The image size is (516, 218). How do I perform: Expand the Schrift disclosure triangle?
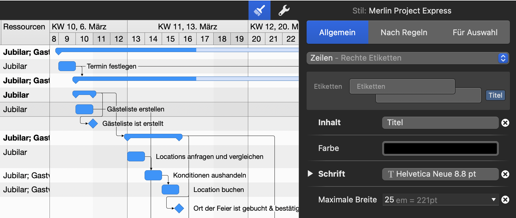click(x=310, y=174)
